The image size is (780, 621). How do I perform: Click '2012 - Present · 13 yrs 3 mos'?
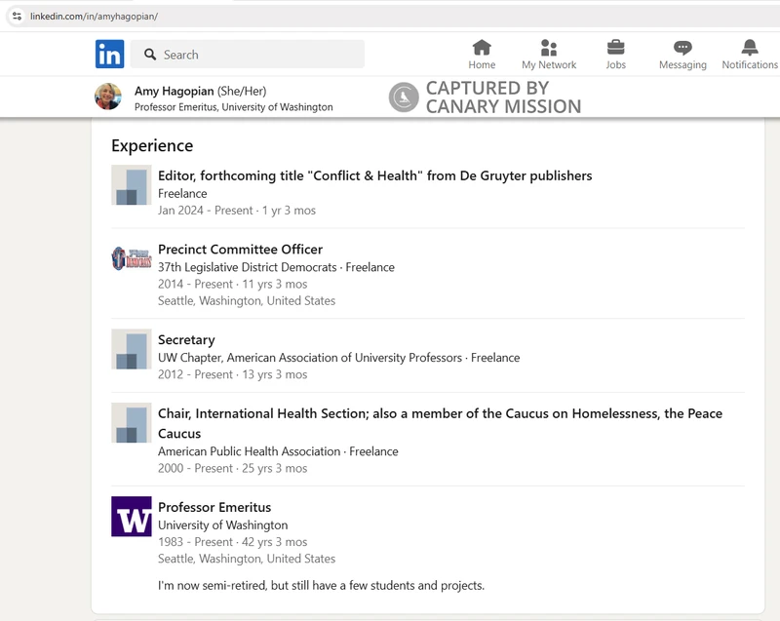click(232, 374)
